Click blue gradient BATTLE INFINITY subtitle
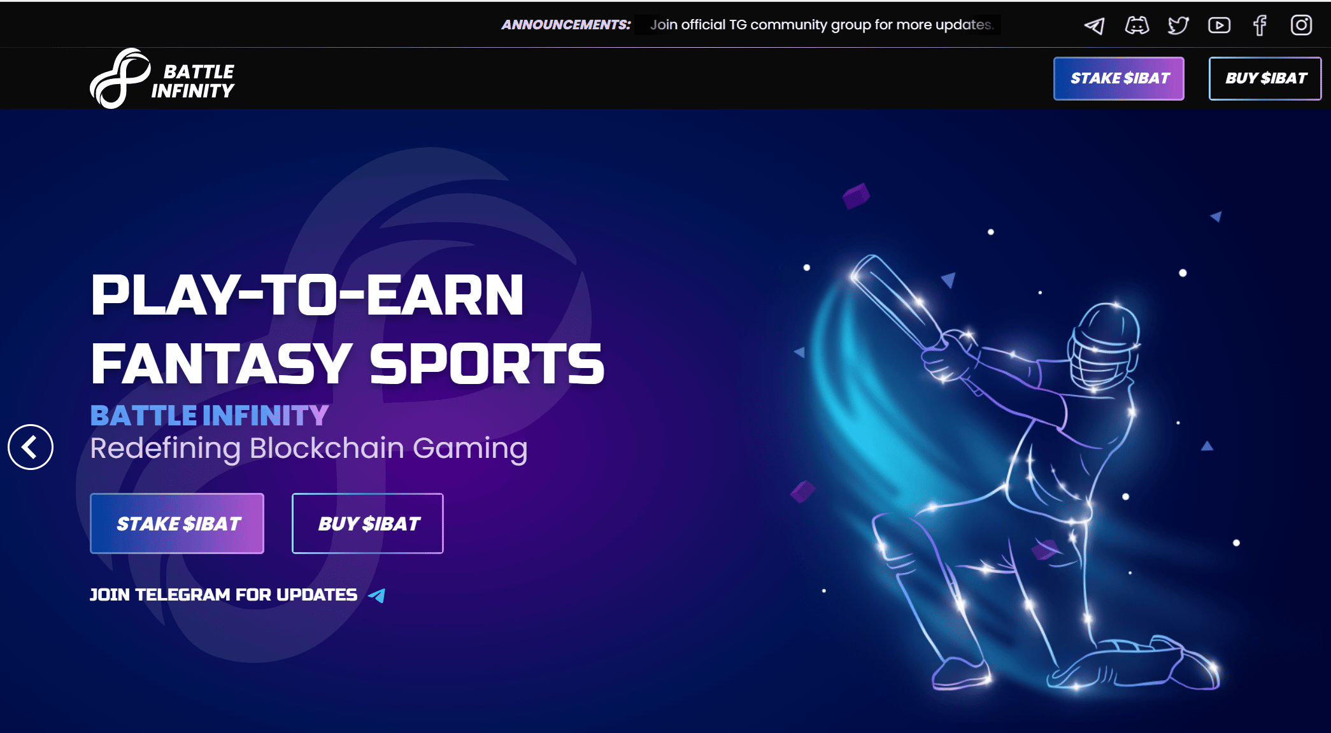1331x733 pixels. coord(210,416)
